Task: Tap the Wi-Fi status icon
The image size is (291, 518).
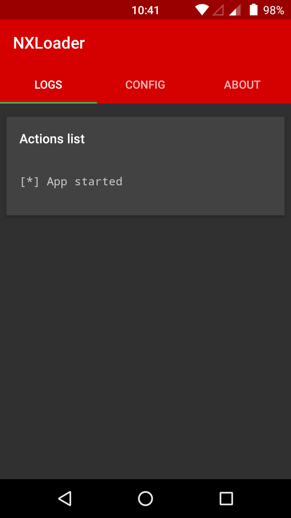Action: tap(202, 10)
